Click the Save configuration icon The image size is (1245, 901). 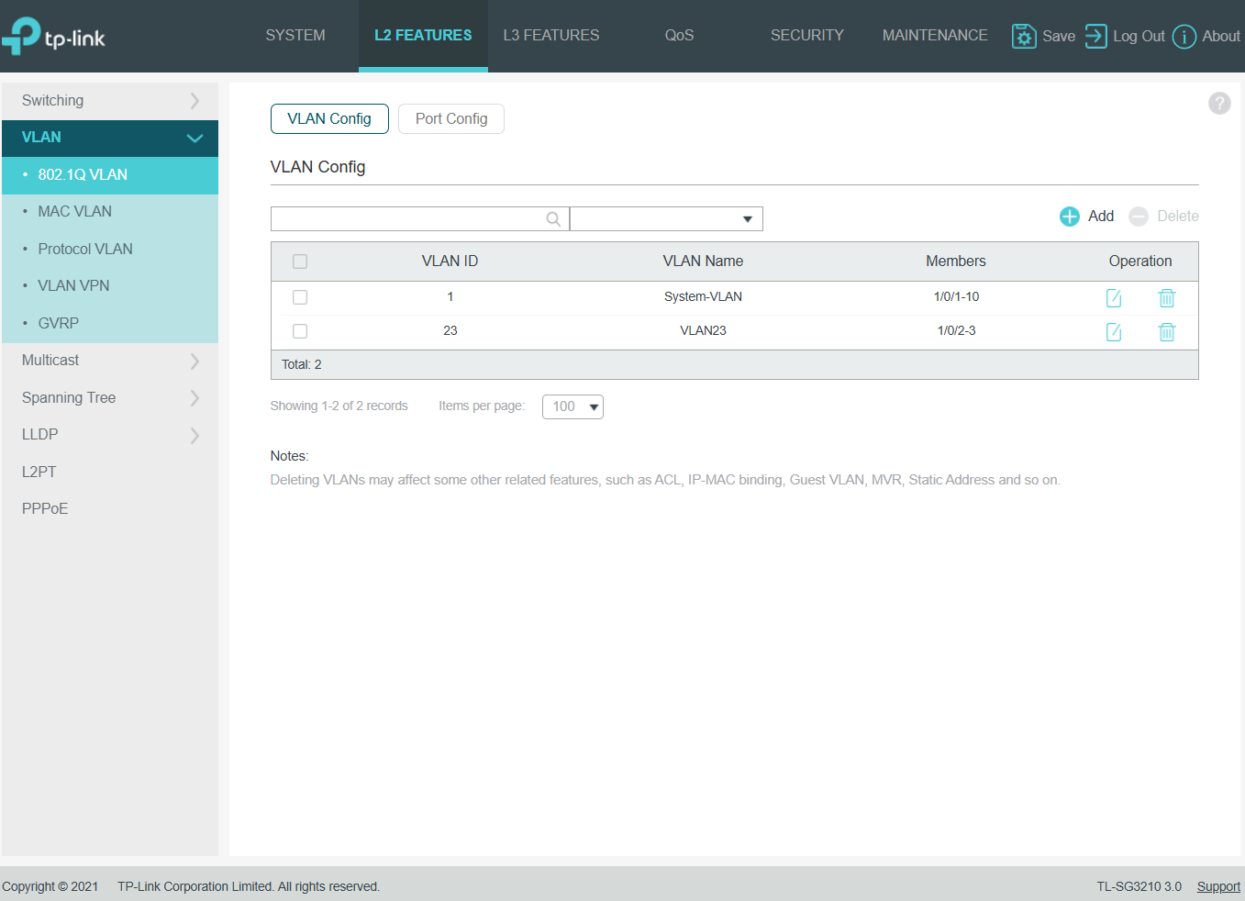coord(1023,36)
